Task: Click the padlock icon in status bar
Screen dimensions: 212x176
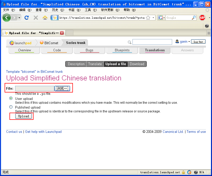Action: point(183,172)
